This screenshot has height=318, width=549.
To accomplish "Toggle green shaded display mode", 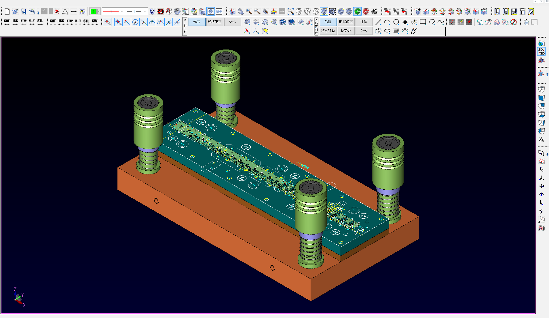I will point(357,12).
